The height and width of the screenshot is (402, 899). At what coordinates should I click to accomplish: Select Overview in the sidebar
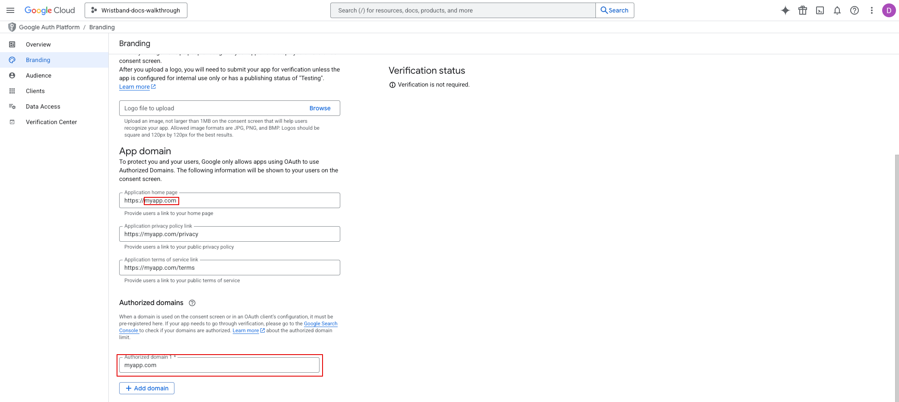[54, 44]
